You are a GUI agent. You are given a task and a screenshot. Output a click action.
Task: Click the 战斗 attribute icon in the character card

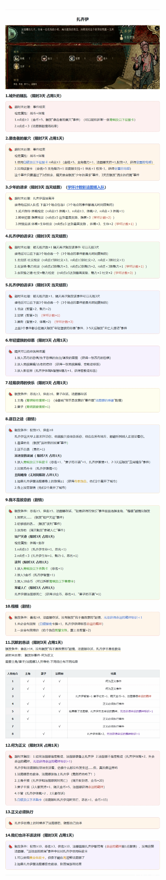point(99,59)
